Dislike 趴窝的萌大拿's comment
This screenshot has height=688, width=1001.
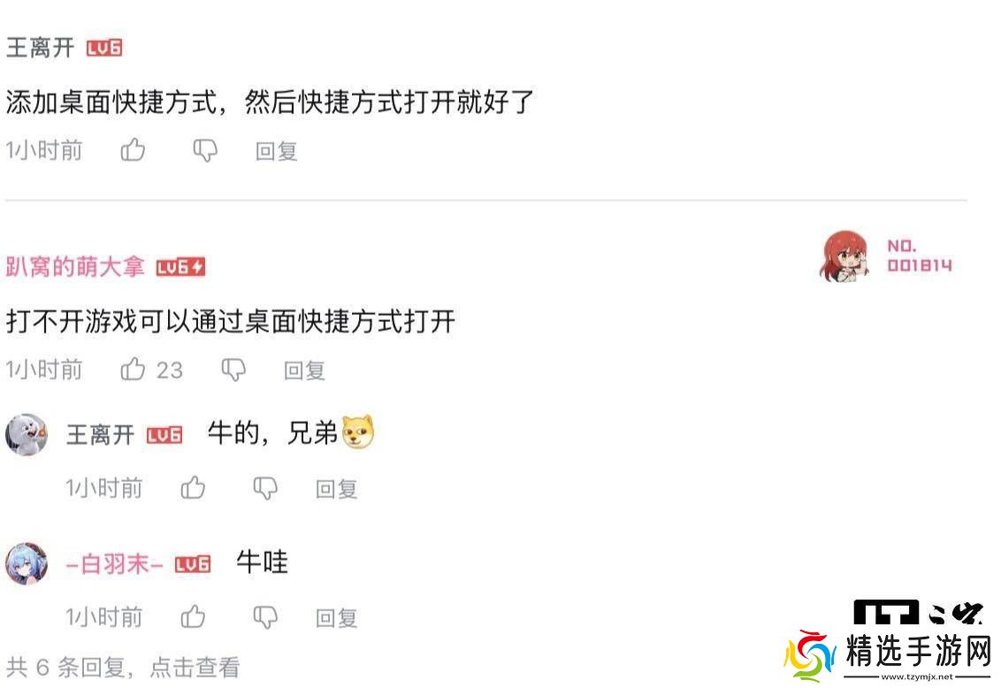[x=233, y=370]
